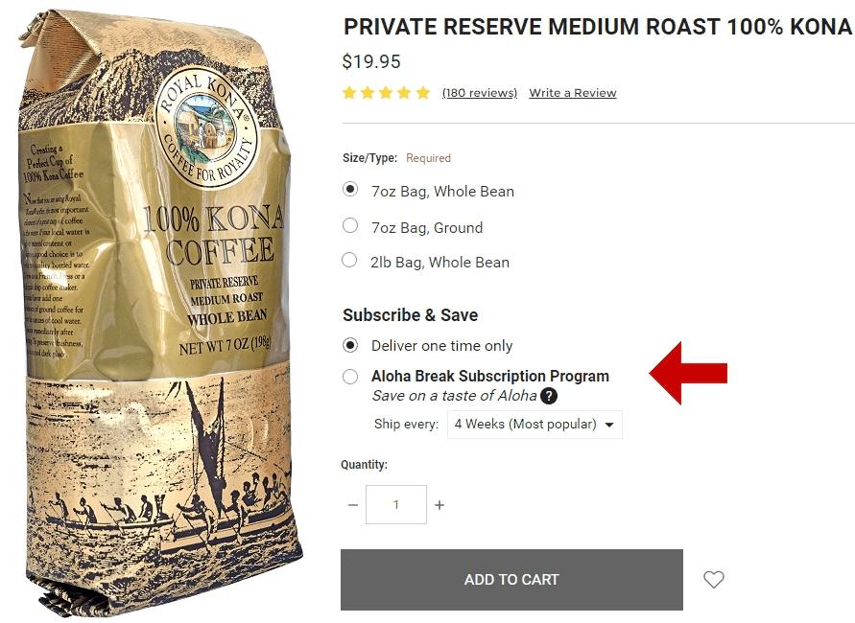Click the third gold rating star
The height and width of the screenshot is (623, 855).
click(386, 93)
